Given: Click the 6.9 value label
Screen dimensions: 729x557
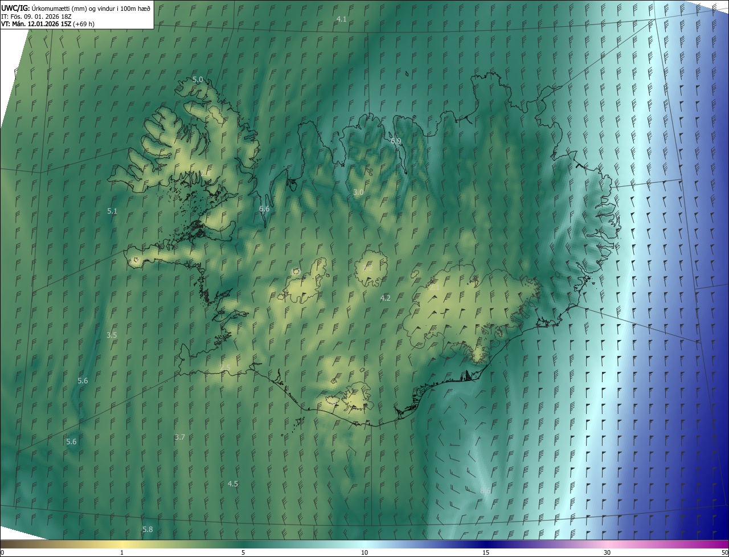Looking at the screenshot, I should click(x=396, y=141).
